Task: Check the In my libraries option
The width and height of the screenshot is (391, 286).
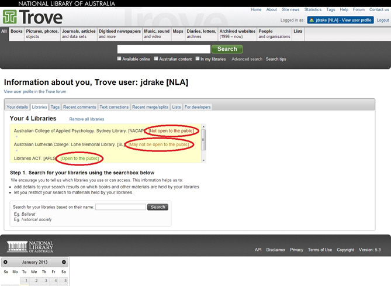Action: coord(198,59)
